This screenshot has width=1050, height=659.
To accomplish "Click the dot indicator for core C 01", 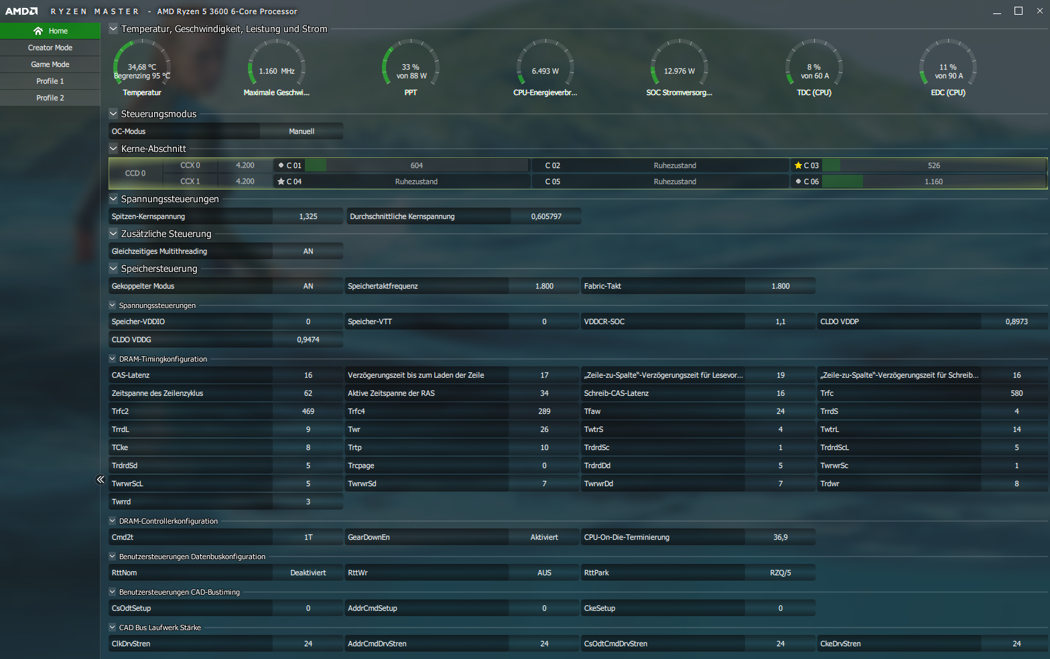I will click(x=281, y=165).
